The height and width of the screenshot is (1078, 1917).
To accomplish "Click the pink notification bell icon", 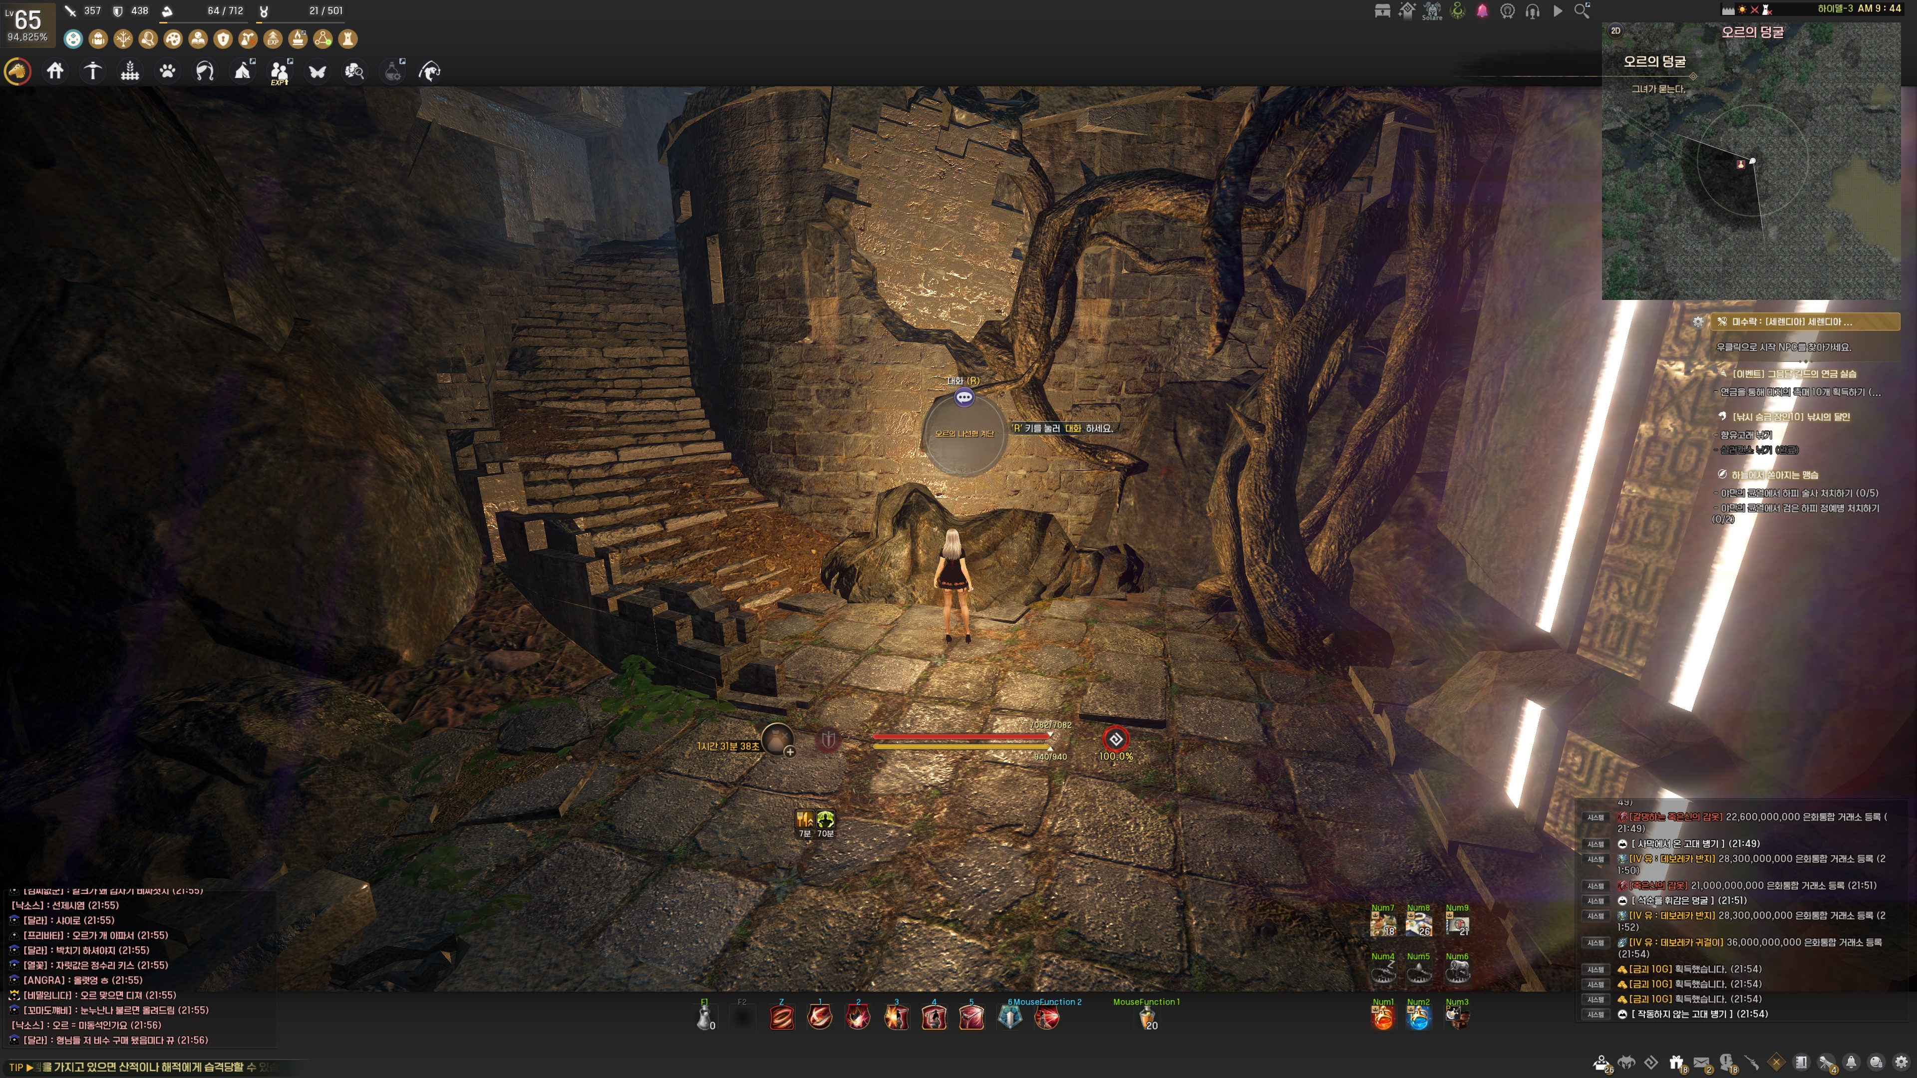I will point(1482,11).
